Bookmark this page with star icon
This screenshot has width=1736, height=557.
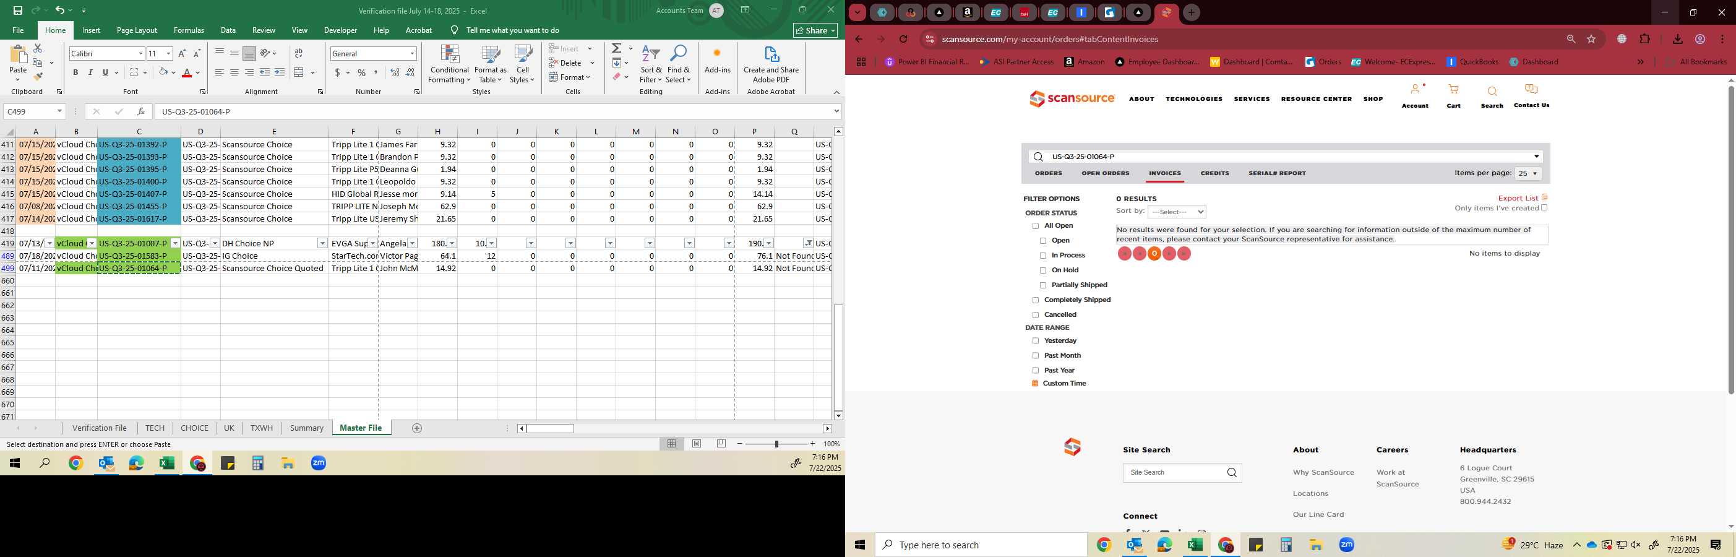(x=1591, y=39)
